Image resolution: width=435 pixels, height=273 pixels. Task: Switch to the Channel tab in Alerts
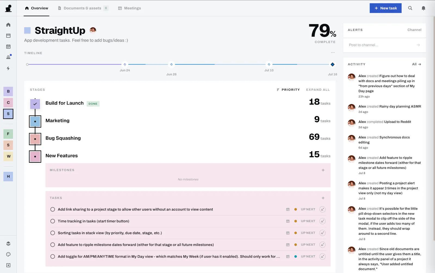tap(414, 30)
